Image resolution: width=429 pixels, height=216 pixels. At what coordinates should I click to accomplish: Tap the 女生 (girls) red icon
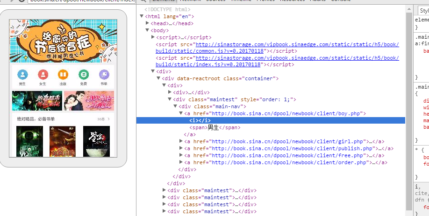coord(43,74)
